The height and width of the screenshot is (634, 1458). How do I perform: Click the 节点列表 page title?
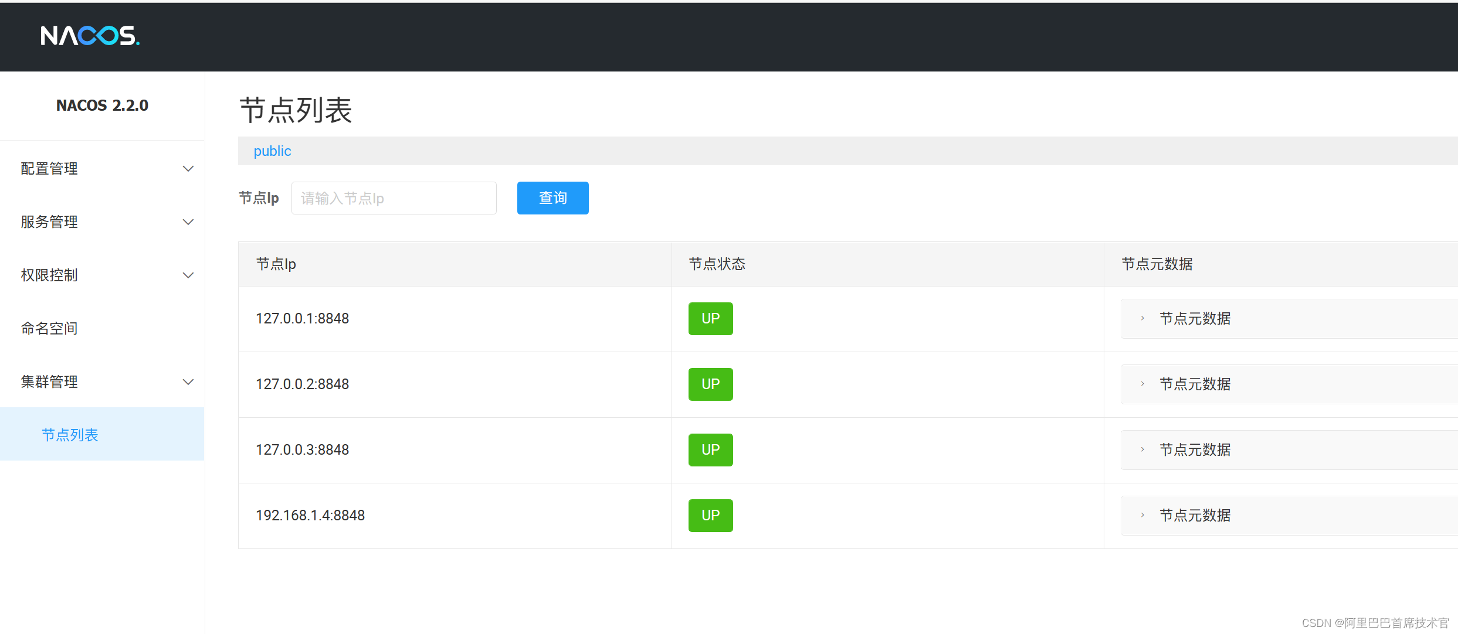pos(296,110)
